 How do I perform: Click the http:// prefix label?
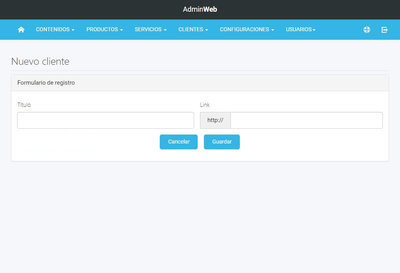[x=215, y=120]
